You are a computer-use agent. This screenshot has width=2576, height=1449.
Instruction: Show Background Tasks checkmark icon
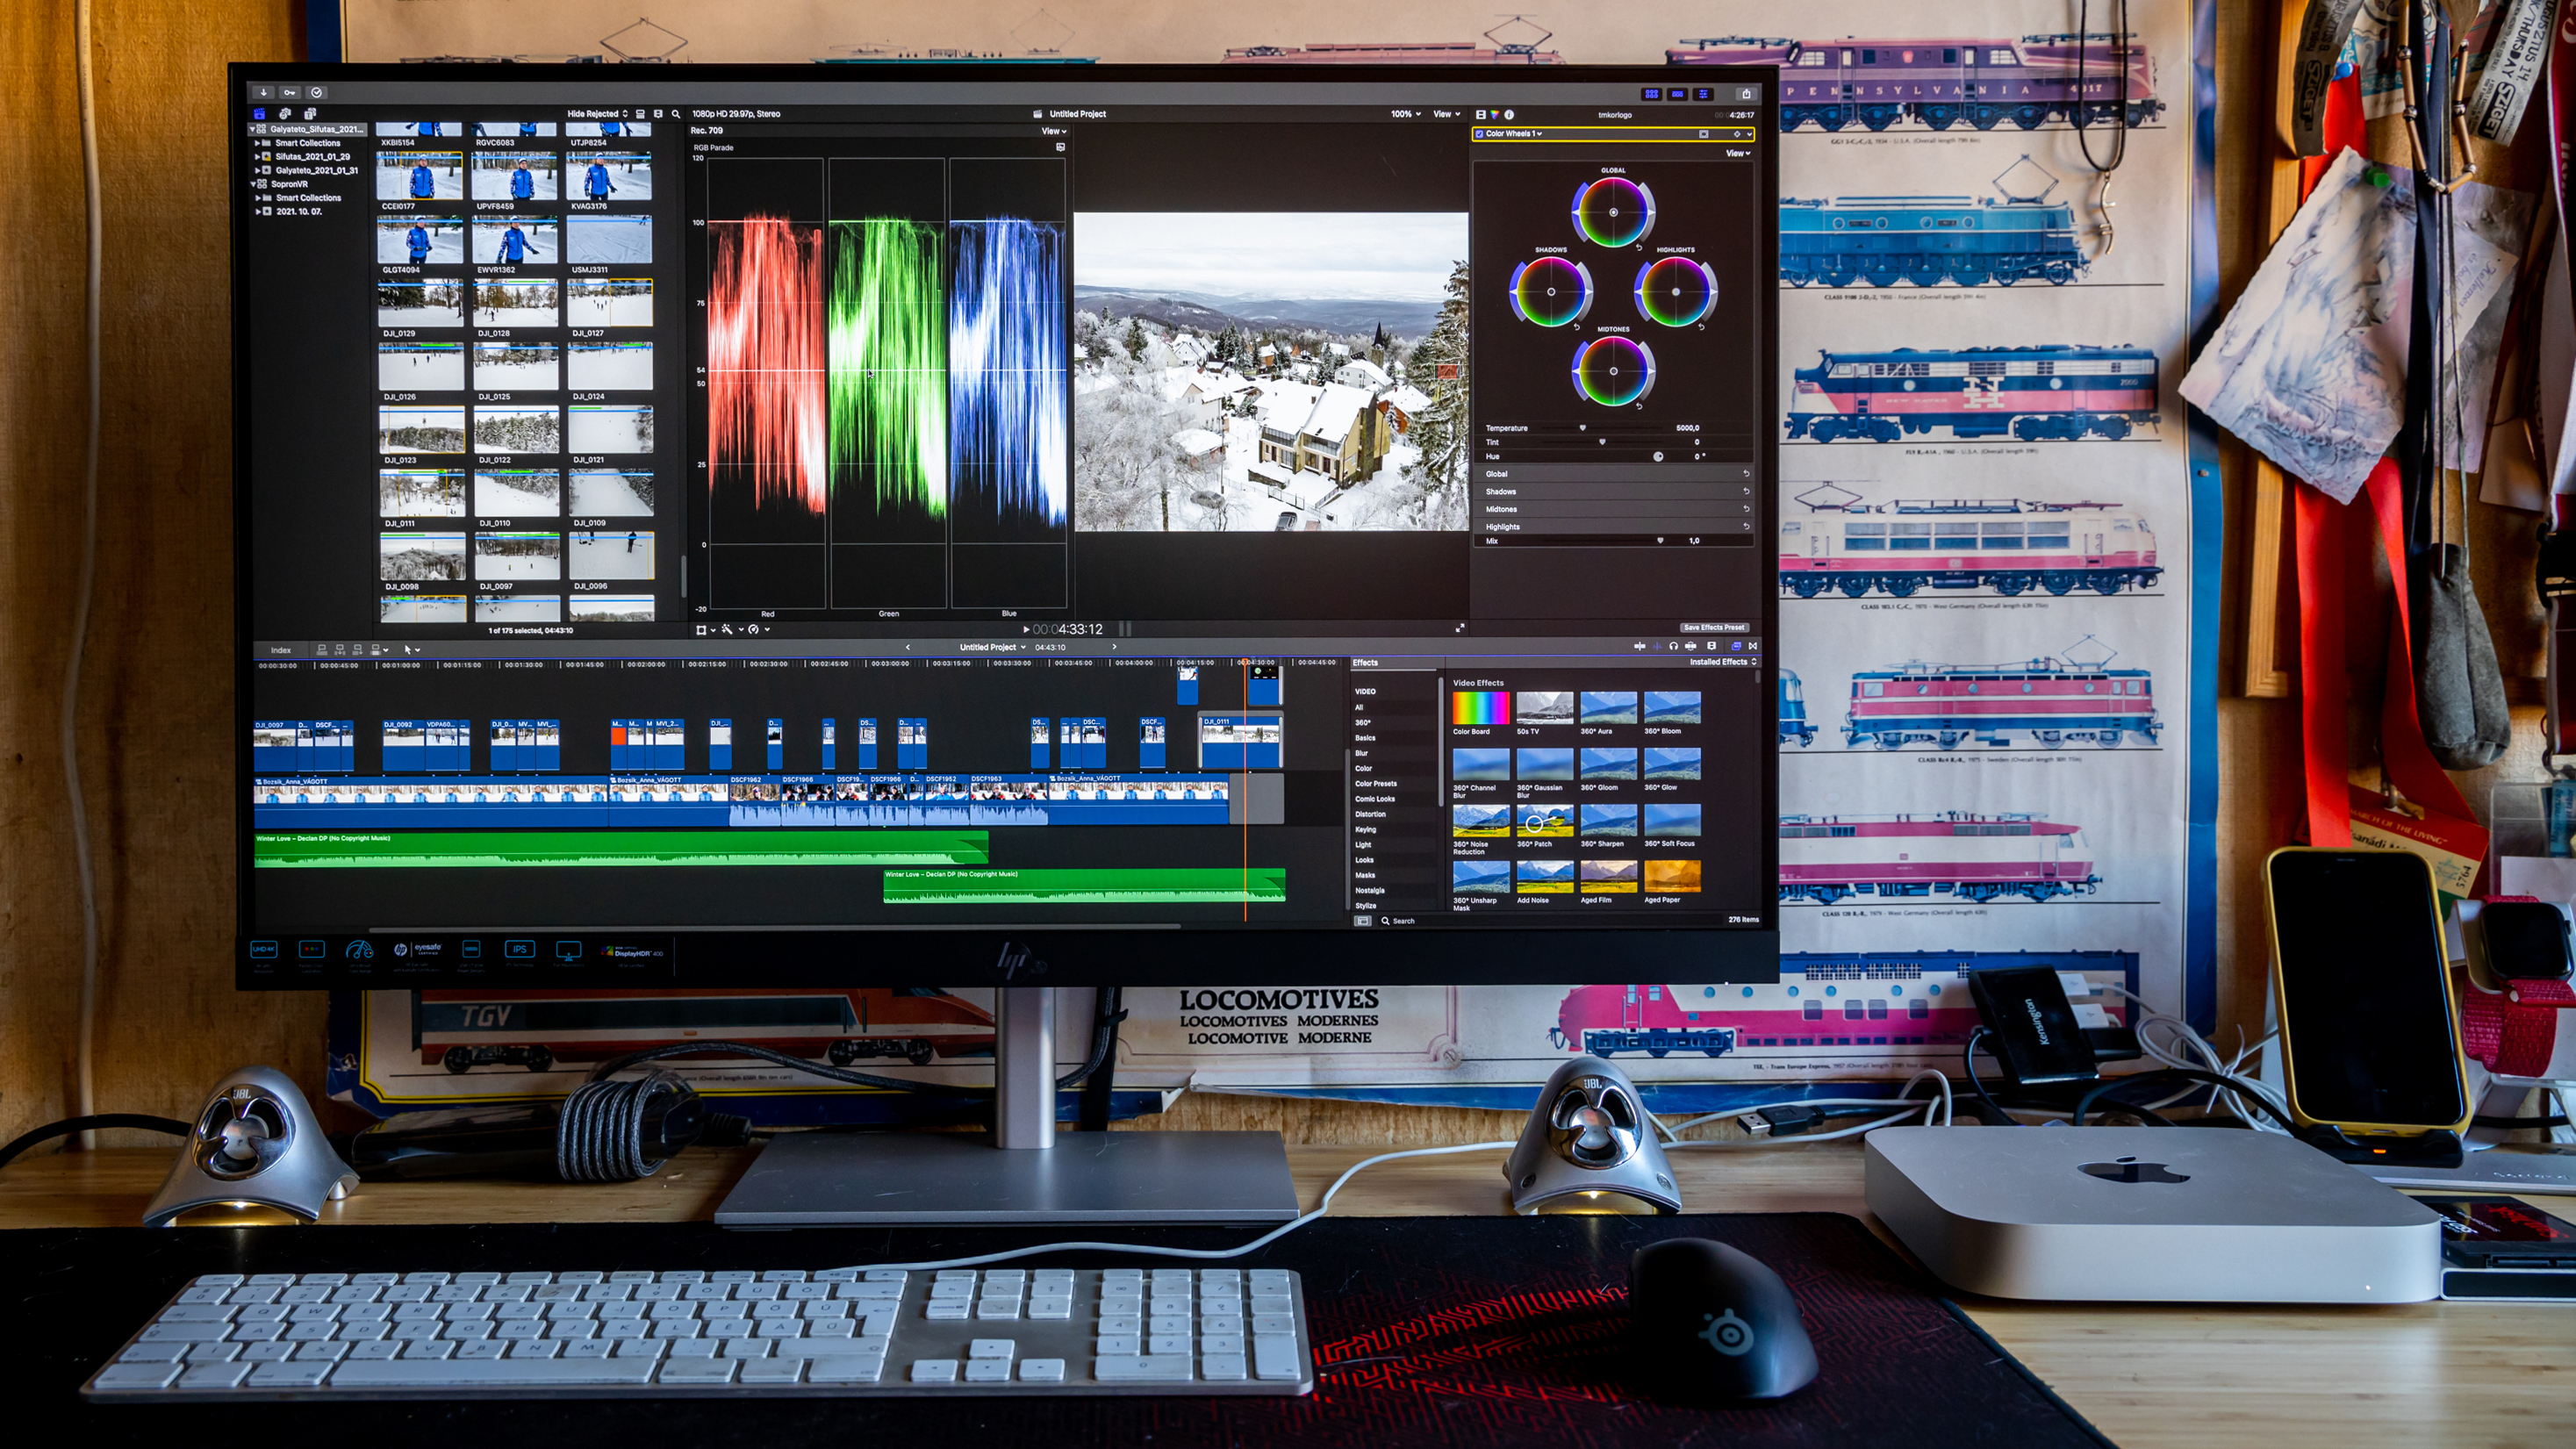(x=316, y=92)
